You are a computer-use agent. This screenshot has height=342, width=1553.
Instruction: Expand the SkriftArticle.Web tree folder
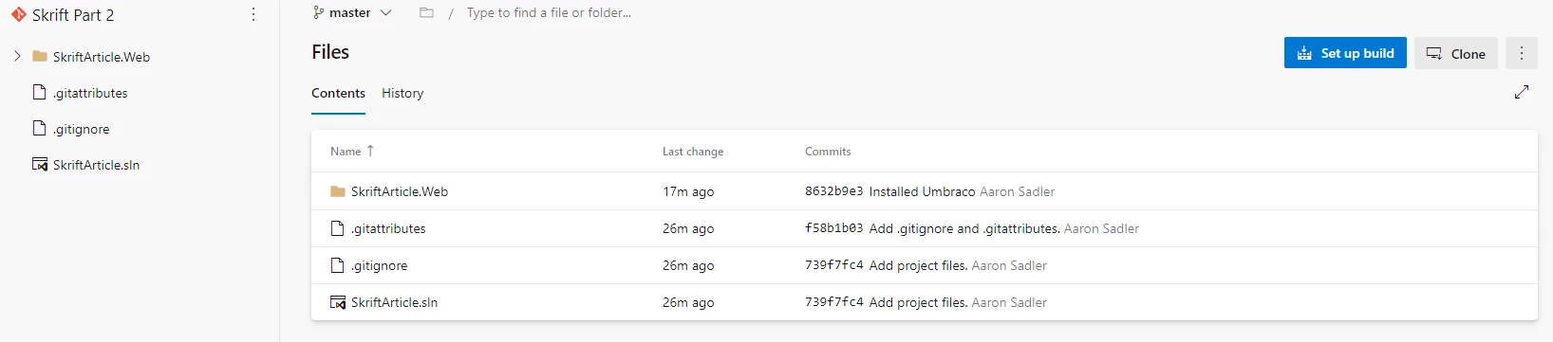click(x=17, y=57)
